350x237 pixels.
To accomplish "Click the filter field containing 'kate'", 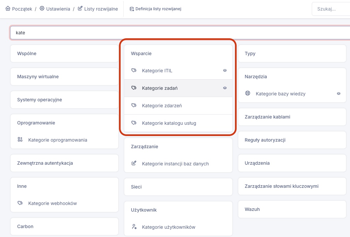I will 178,33.
